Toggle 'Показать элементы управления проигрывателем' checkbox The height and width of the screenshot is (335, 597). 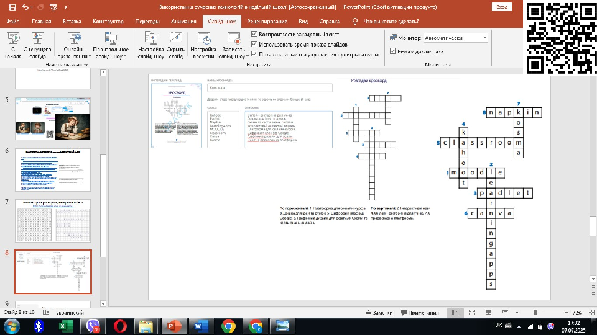tap(254, 55)
